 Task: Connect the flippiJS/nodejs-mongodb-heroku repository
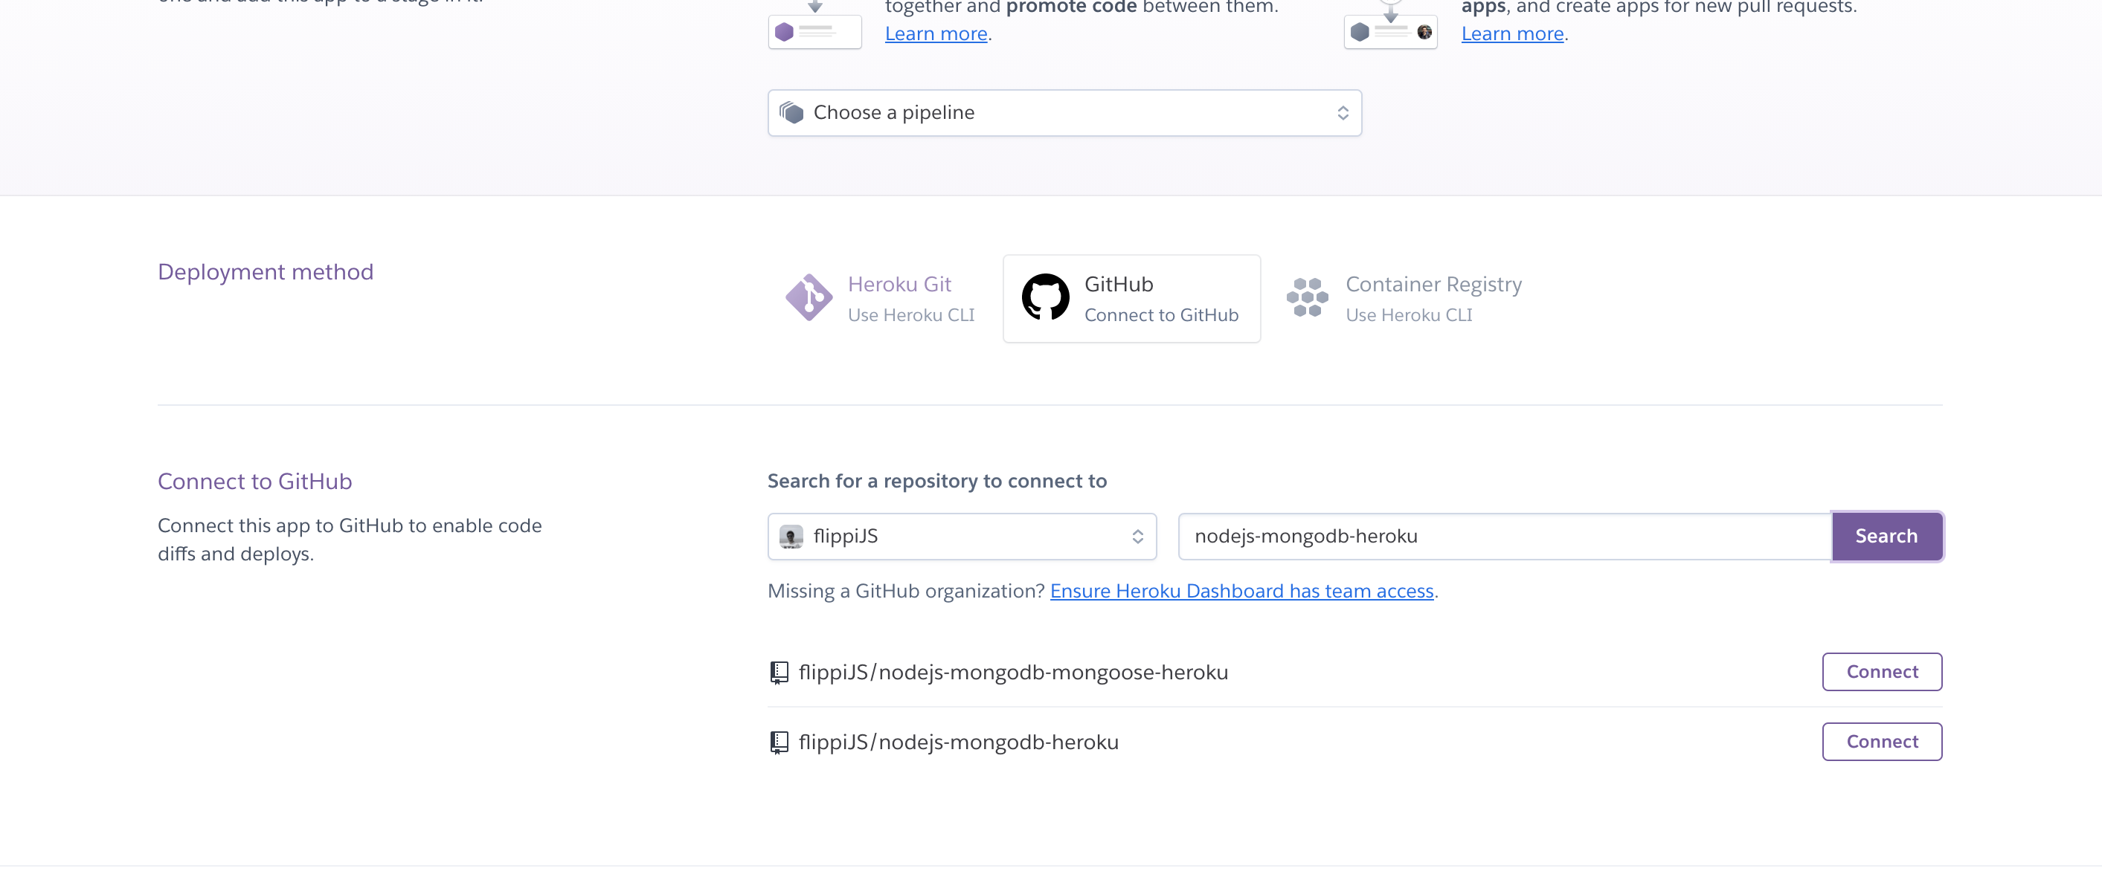click(x=1882, y=742)
